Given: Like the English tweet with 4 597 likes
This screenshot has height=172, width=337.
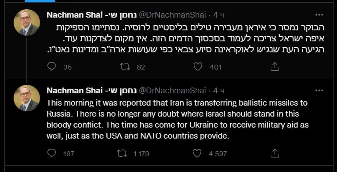Looking at the screenshot, I should [x=197, y=153].
